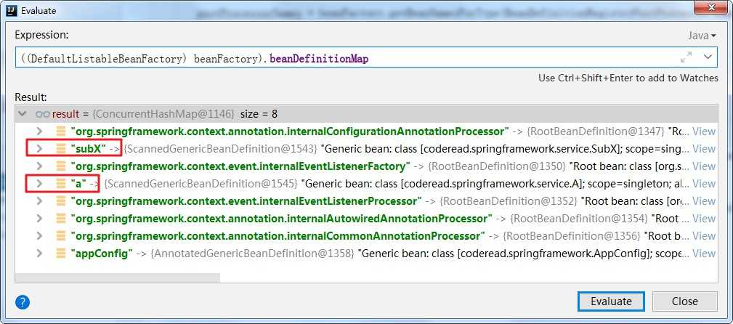Expand the "subX" map entry
The height and width of the screenshot is (324, 733).
[39, 149]
